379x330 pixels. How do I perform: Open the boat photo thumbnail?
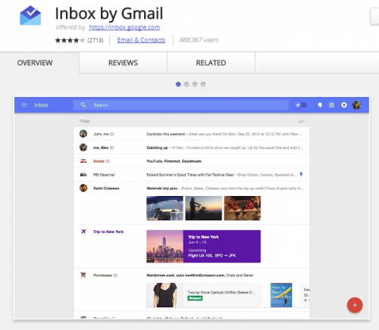164,208
